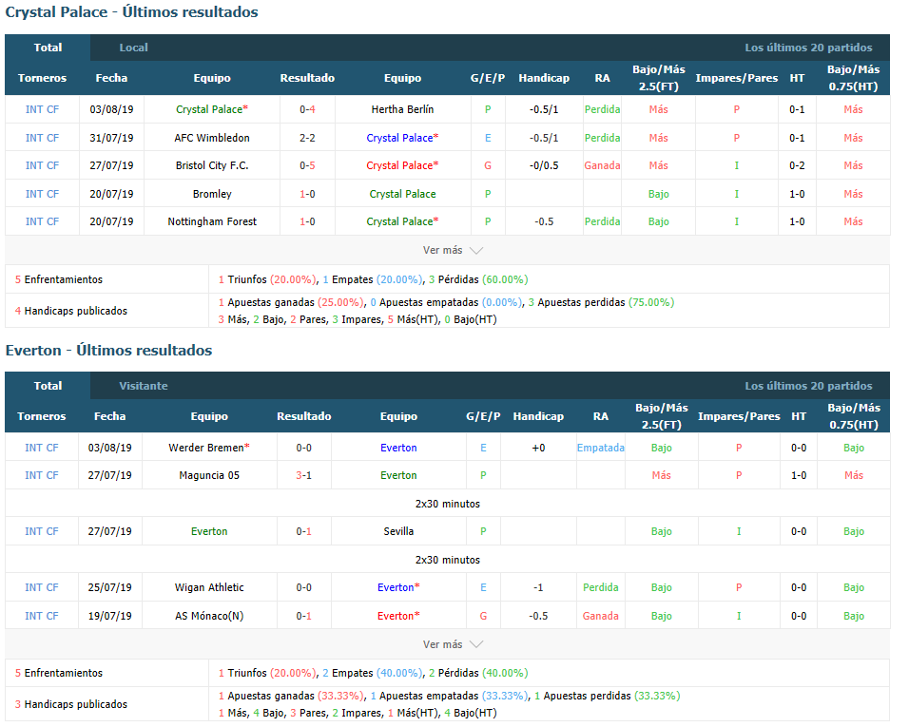Click the Empatada result in Werder Bremen row
Screen dimensions: 909x727
(x=601, y=448)
